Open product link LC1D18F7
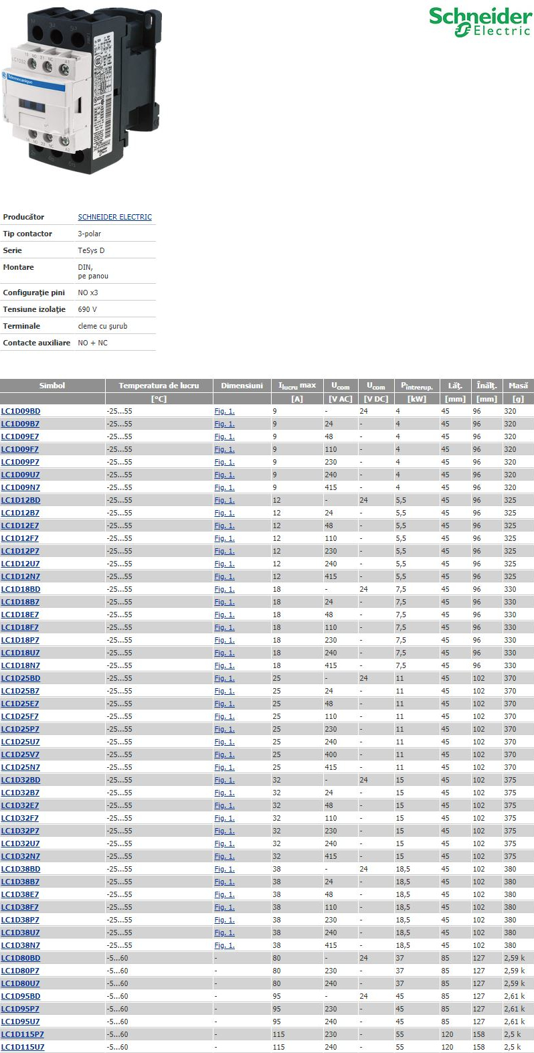This screenshot has height=1053, width=534. point(20,627)
